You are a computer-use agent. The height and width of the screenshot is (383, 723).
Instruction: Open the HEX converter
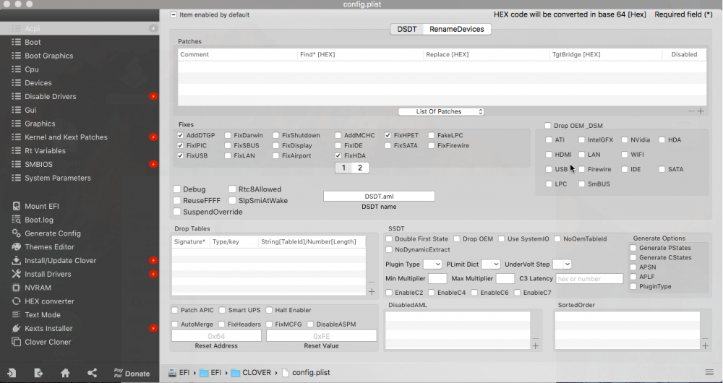click(x=43, y=301)
